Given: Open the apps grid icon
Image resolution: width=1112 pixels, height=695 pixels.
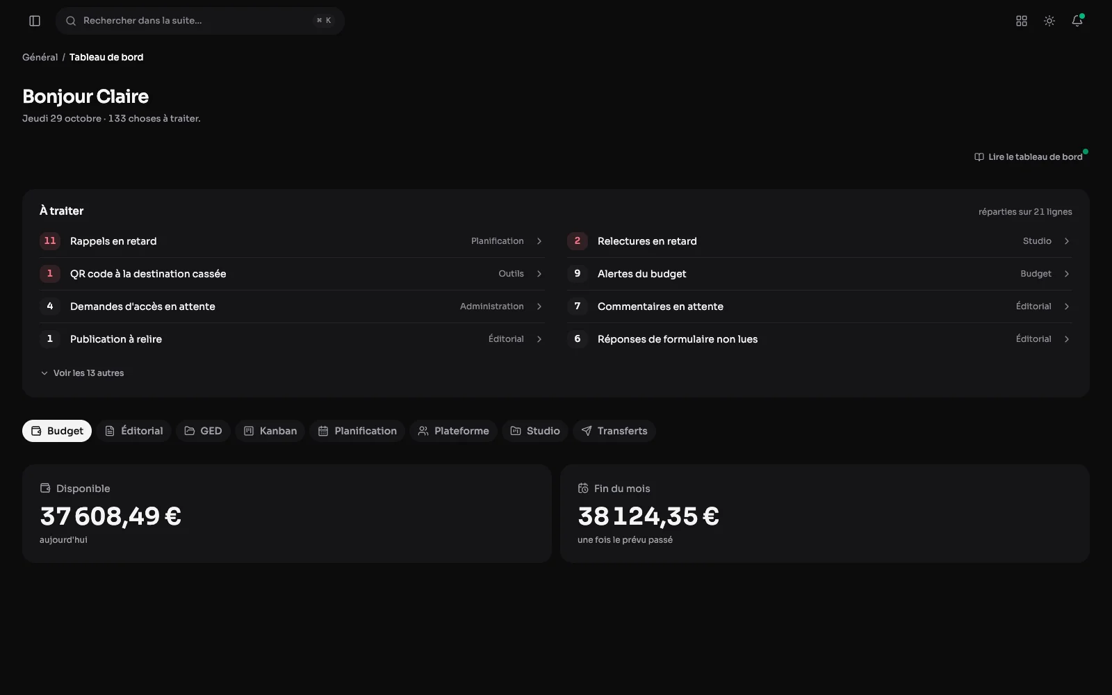Looking at the screenshot, I should click(x=1022, y=21).
